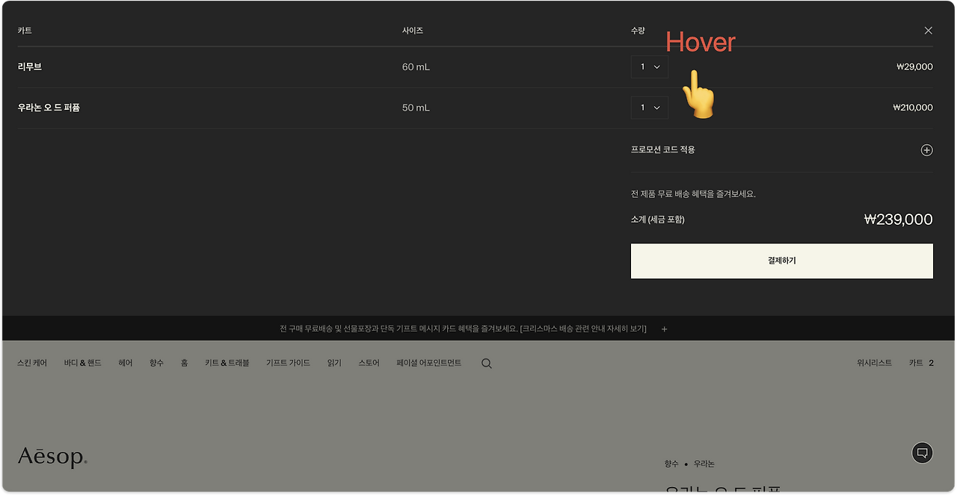Click the 결제하기 checkout button

point(781,261)
